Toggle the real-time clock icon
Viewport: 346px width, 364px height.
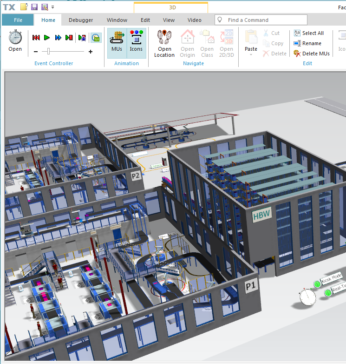(96, 38)
